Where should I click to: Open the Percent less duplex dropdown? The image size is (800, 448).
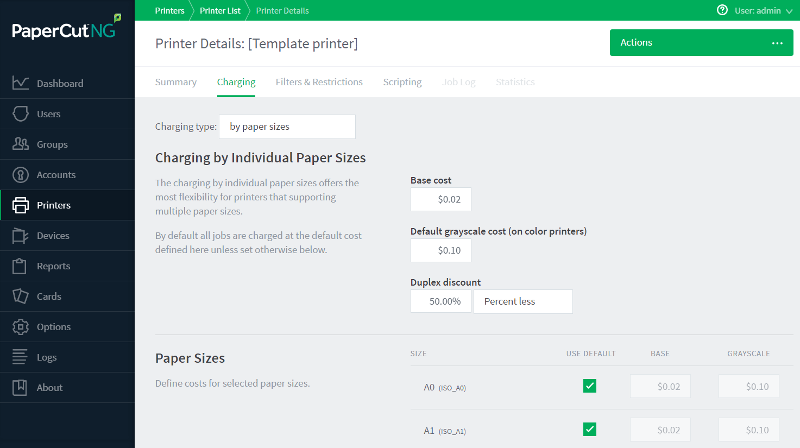click(x=523, y=301)
